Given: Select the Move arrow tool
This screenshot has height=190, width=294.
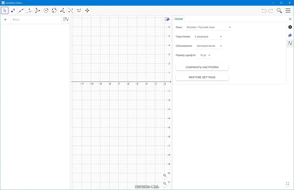Looking at the screenshot, I should coord(5,11).
